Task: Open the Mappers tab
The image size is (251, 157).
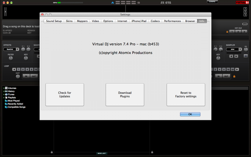Action: coord(82,21)
